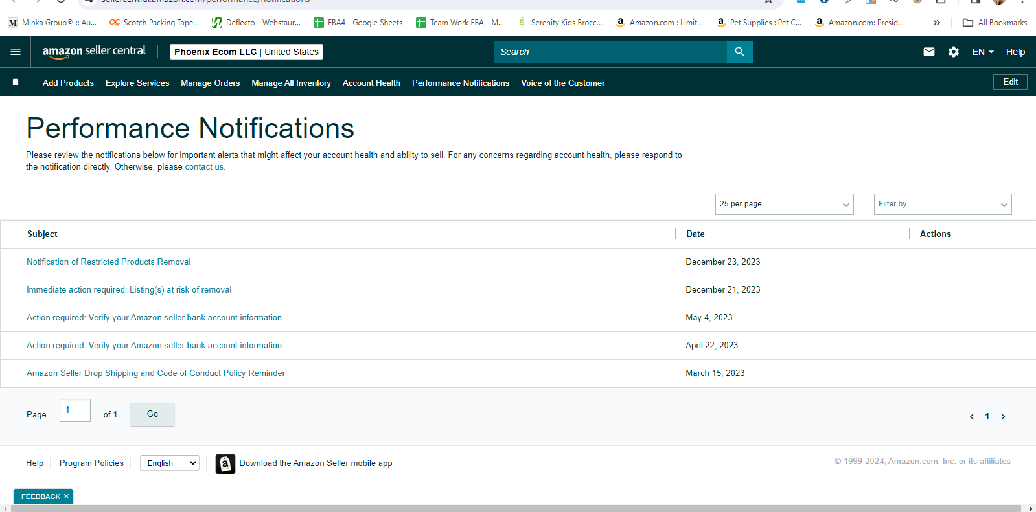This screenshot has height=512, width=1036.
Task: Open the contact us link
Action: [x=204, y=167]
